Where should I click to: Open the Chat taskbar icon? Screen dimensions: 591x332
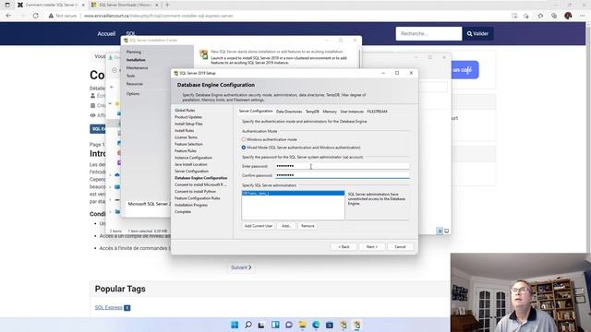(289, 325)
